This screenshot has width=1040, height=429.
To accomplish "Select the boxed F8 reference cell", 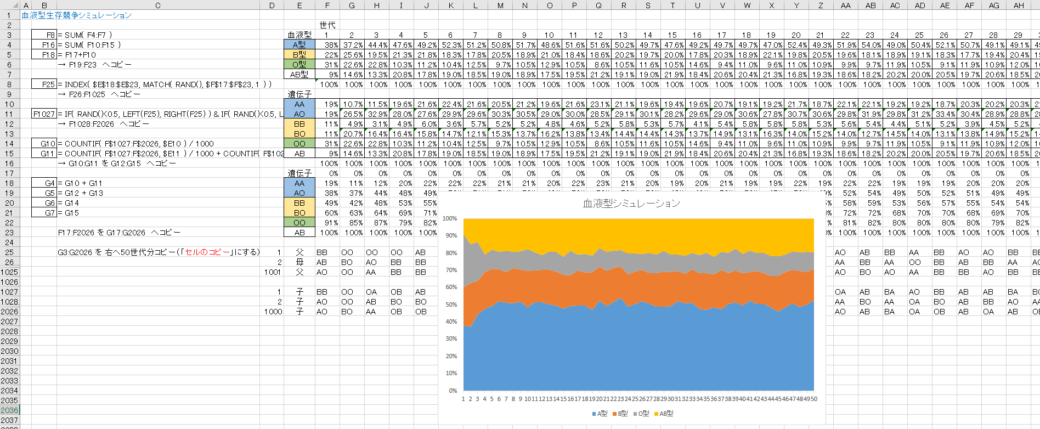I will click(44, 35).
